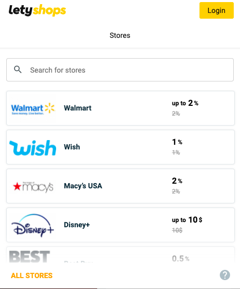The height and width of the screenshot is (289, 240).
Task: Select the Stores tab heading
Action: 120,35
